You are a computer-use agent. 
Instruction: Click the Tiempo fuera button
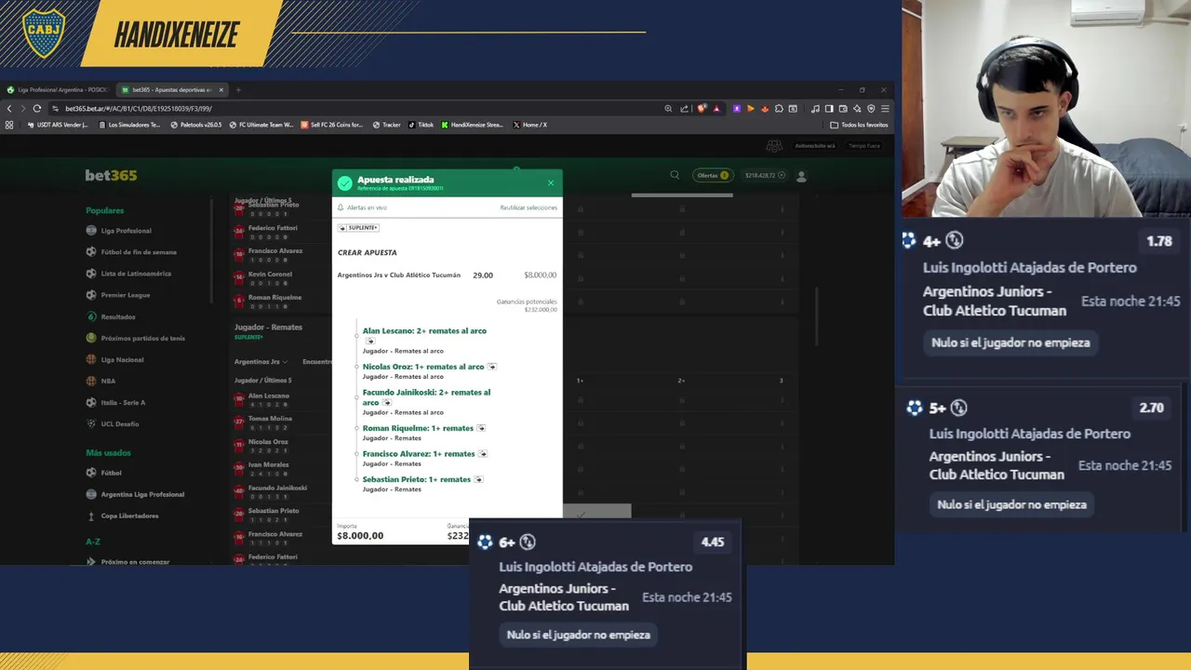click(x=863, y=146)
